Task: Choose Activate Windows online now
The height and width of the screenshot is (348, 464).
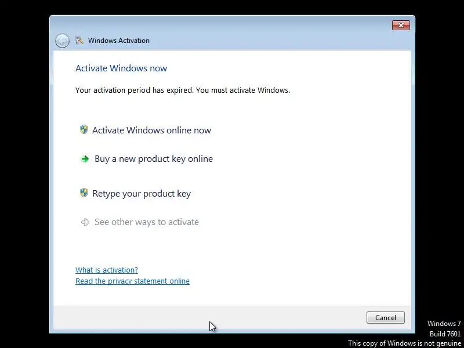Action: [x=151, y=130]
